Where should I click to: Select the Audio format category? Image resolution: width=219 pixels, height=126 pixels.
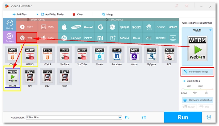click(48, 38)
